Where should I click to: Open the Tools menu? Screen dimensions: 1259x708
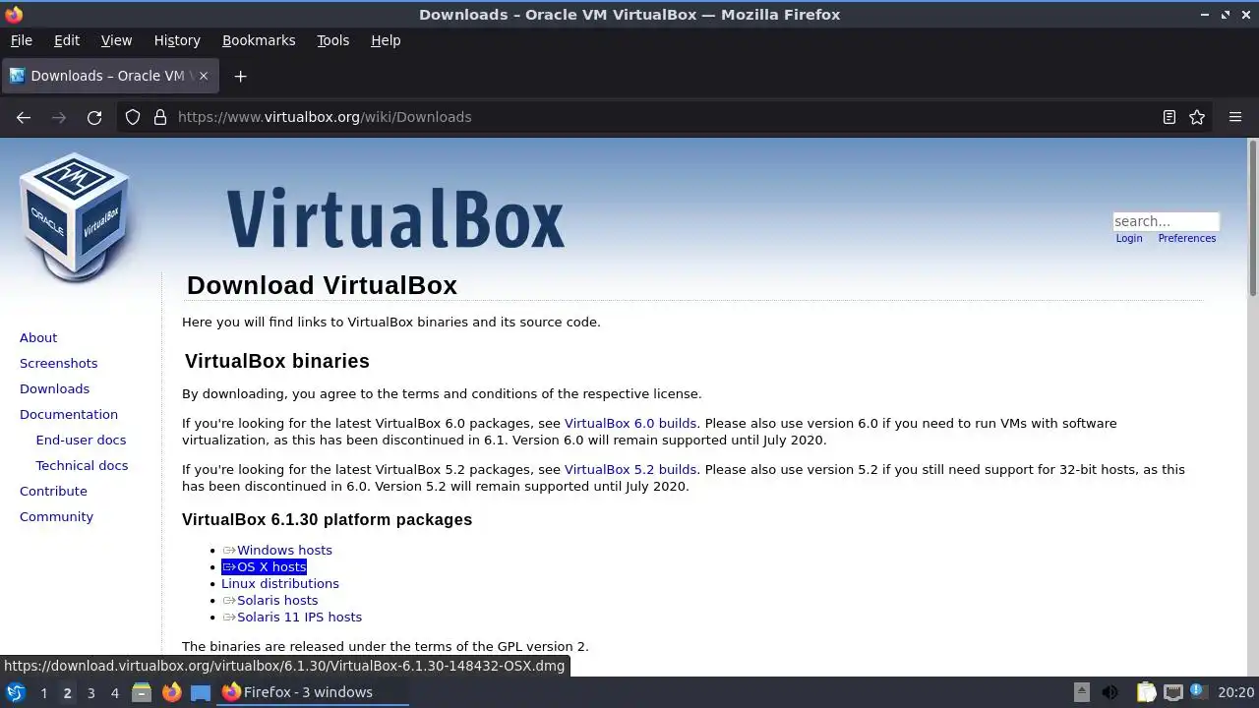coord(332,40)
